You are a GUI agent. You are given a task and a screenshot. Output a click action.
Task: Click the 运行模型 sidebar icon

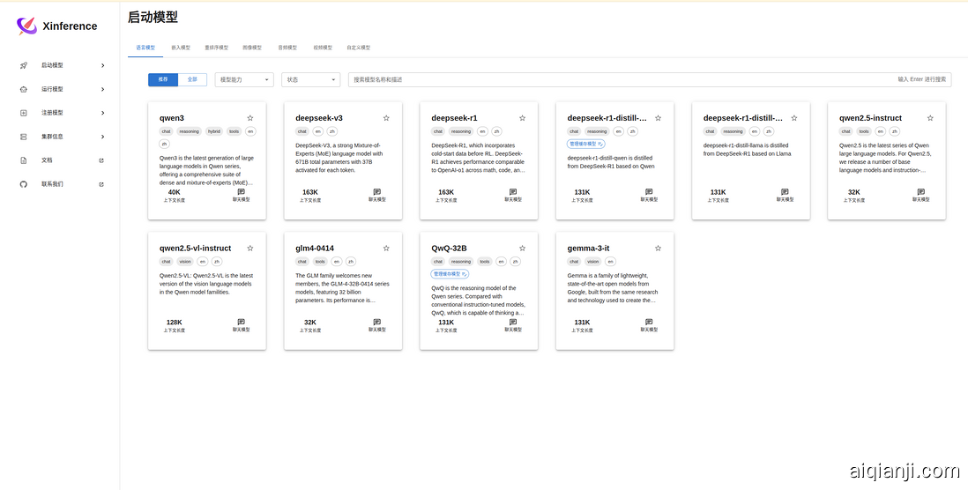pos(23,89)
